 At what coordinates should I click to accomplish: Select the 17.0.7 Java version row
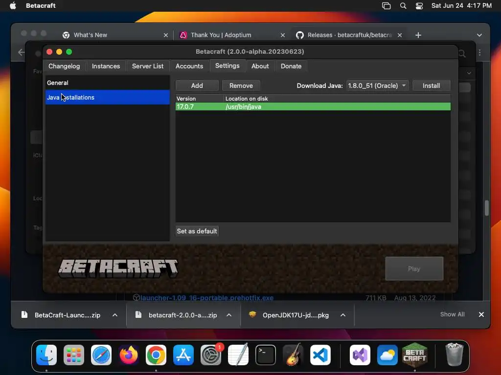point(313,106)
